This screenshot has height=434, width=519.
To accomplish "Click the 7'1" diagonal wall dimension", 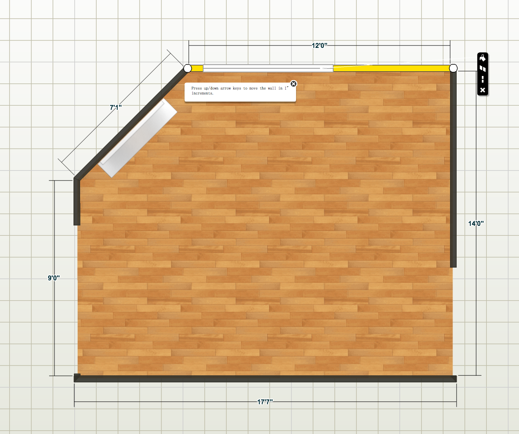I will click(x=116, y=107).
